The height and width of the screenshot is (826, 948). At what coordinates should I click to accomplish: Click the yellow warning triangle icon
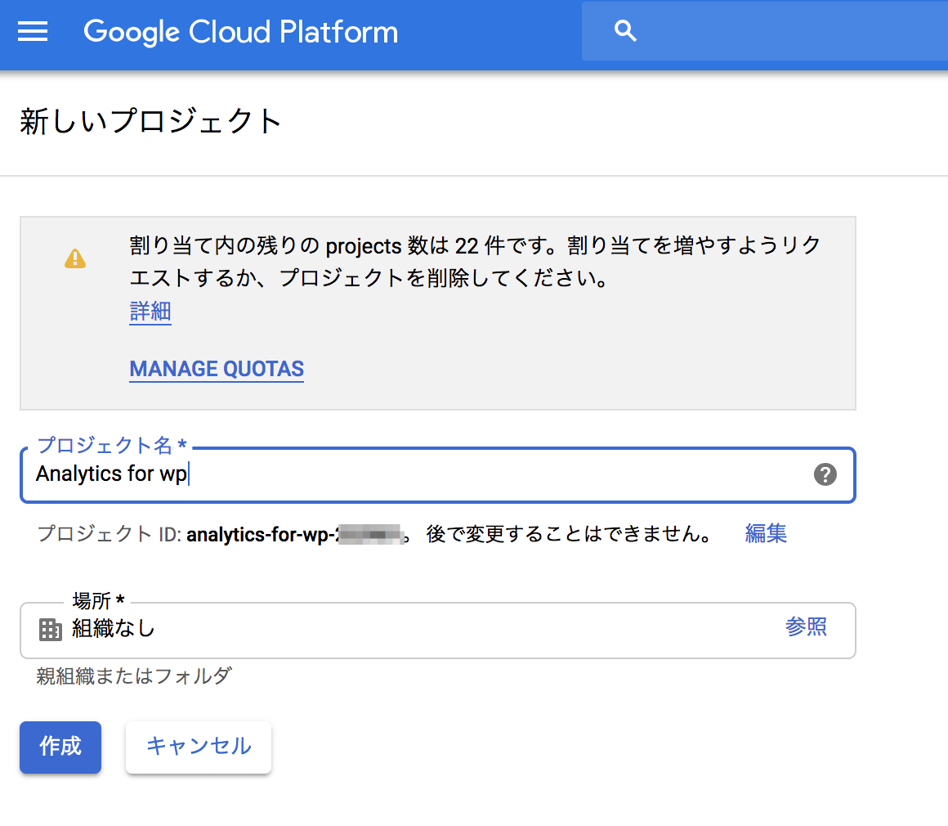click(x=75, y=258)
